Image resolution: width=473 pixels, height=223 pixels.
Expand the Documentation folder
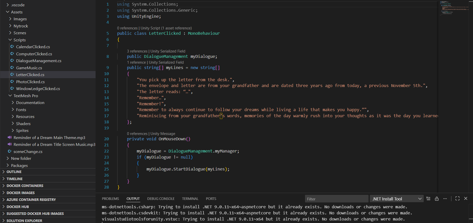click(13, 102)
